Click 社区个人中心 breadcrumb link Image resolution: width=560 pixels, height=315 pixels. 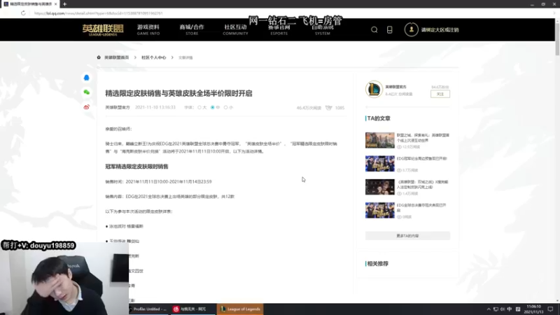[153, 57]
